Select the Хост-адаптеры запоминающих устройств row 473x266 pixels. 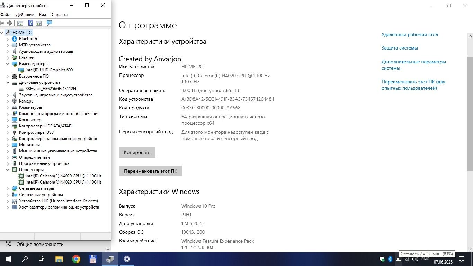(x=59, y=207)
